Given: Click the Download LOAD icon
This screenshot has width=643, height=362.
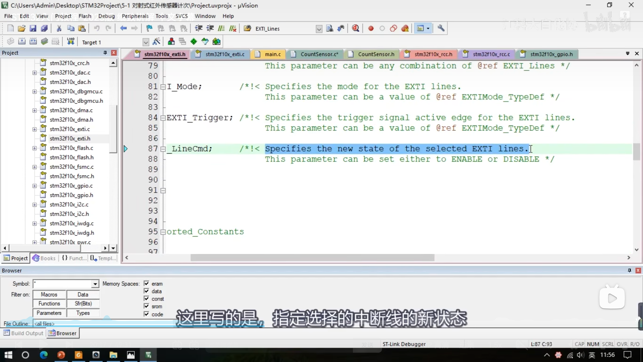Looking at the screenshot, I should 71,42.
